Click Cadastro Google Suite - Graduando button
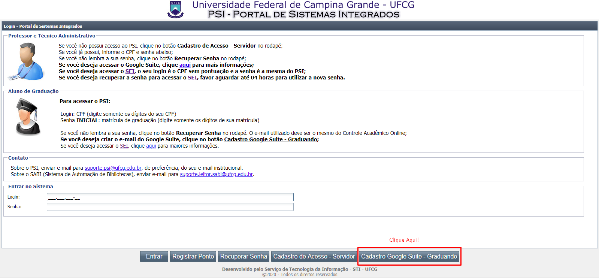599x278 pixels. 409,257
